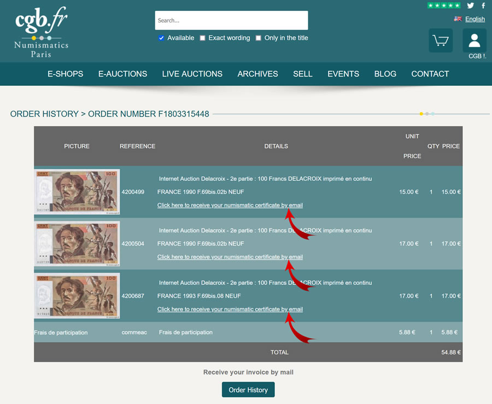The image size is (492, 404).
Task: Request certificate email for reference 4200499
Action: 230,205
